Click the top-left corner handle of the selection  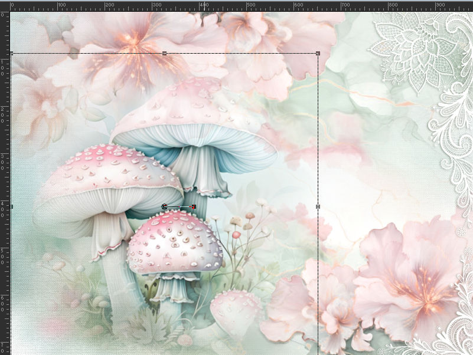[x=11, y=54]
